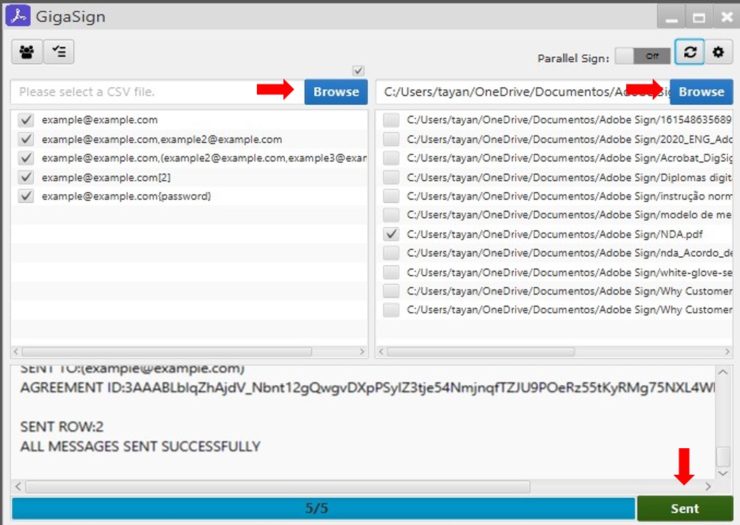Click the log panel horizontal scrollbar
Screen dimensions: 740x525
[278, 487]
